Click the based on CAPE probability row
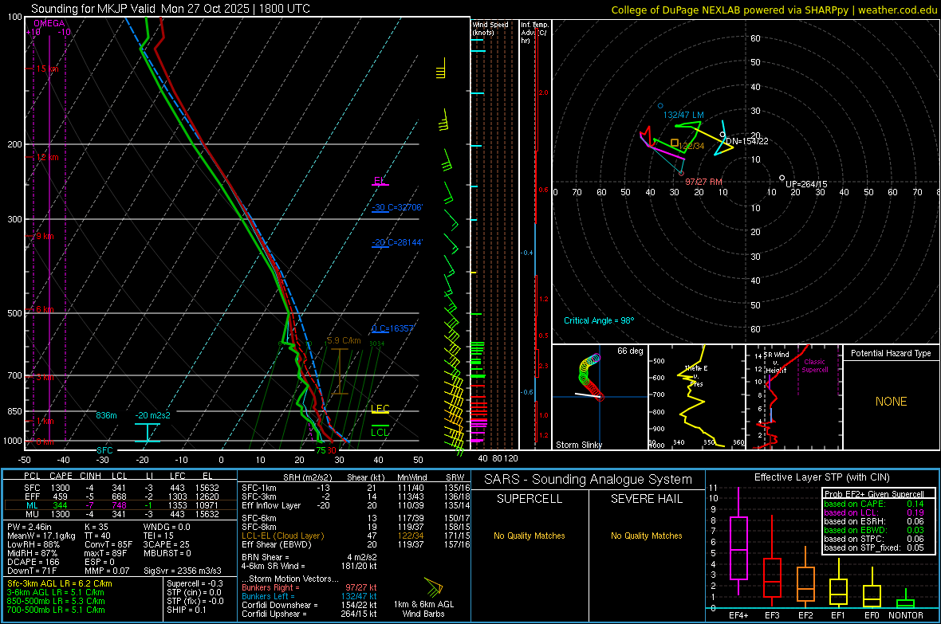The width and height of the screenshot is (941, 624). pos(874,504)
